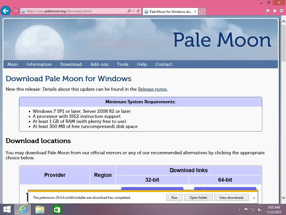Refresh the page with reload icon
The image size is (286, 215).
[x=138, y=11]
